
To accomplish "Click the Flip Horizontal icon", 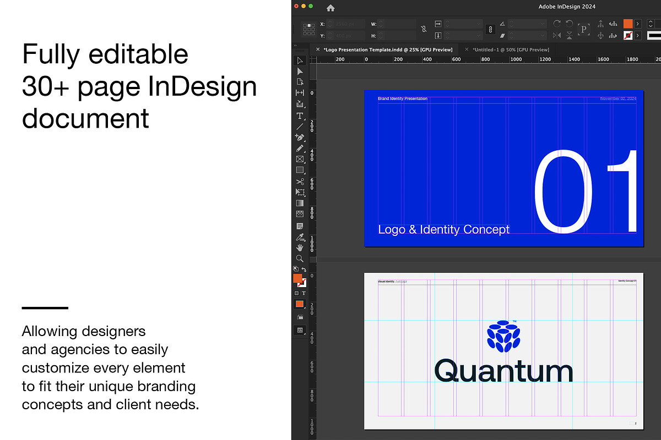I will click(x=556, y=35).
